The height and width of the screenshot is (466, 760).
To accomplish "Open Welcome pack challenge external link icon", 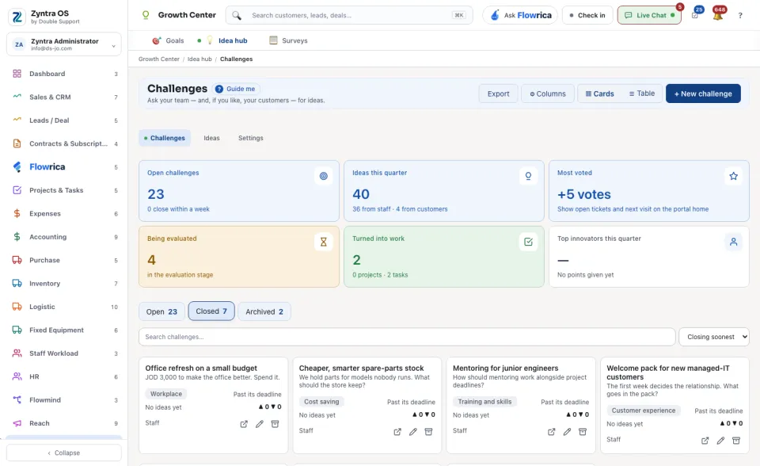I will coord(705,441).
